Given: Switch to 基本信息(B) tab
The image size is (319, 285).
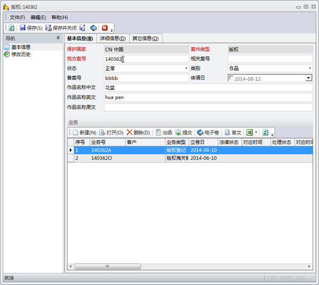Looking at the screenshot, I should 80,38.
